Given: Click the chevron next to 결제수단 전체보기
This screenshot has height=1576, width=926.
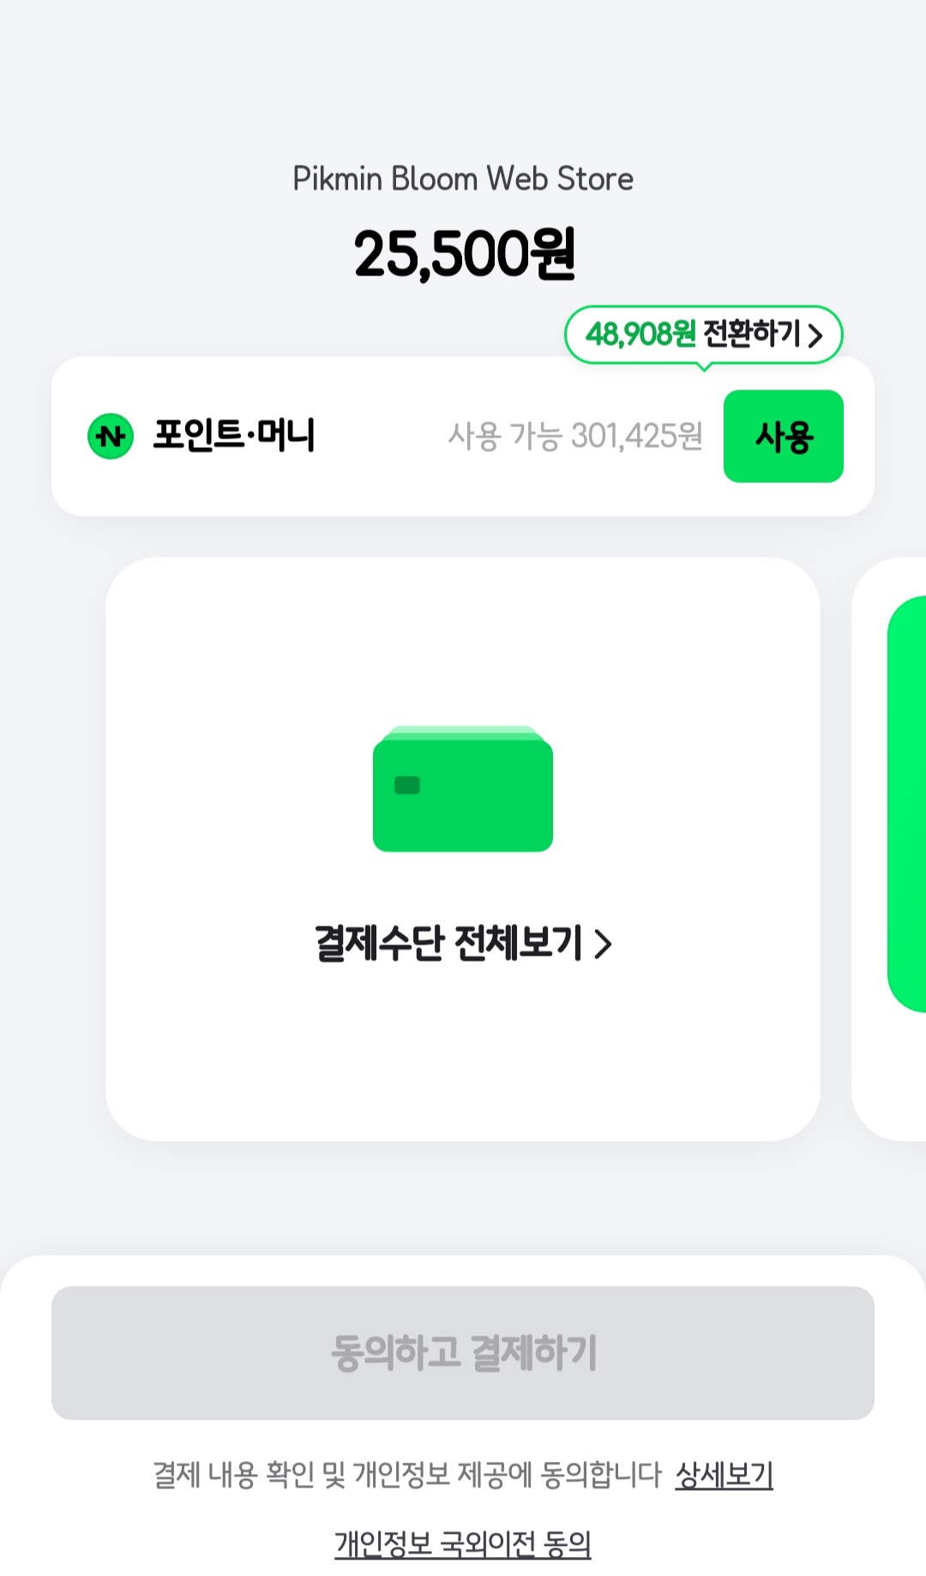Looking at the screenshot, I should click(604, 944).
